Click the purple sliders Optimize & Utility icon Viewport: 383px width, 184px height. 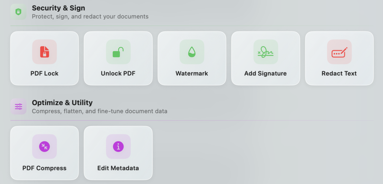point(18,107)
